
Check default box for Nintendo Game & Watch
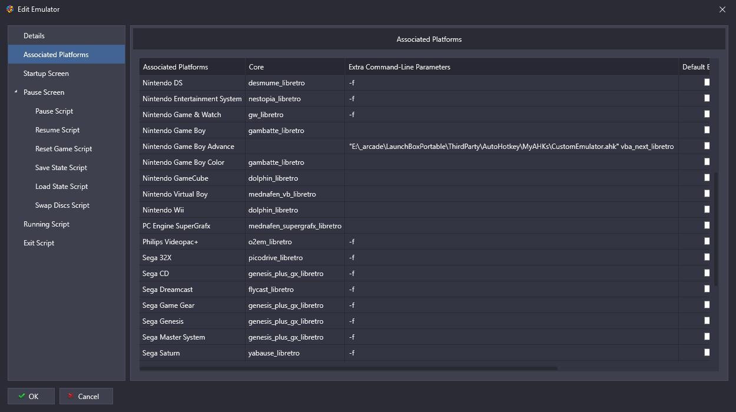(x=707, y=114)
